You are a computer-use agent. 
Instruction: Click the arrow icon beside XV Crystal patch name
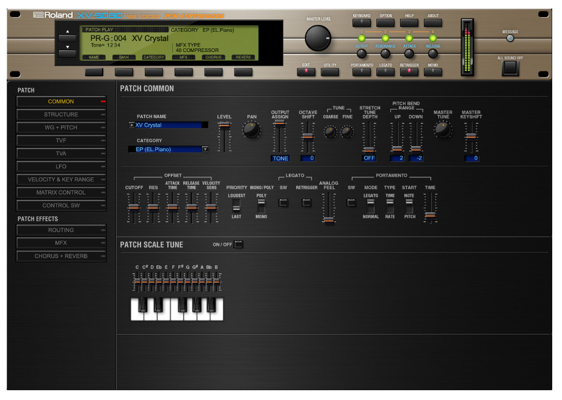131,125
